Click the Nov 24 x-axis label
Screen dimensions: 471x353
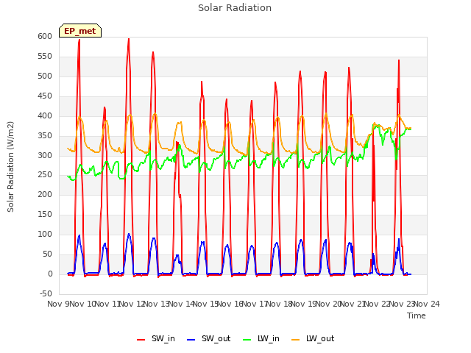[x=427, y=304]
